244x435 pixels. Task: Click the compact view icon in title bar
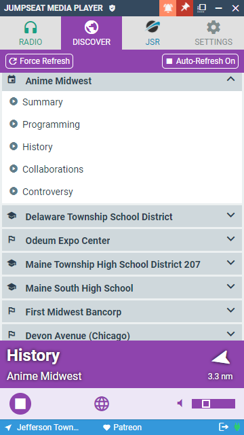point(201,8)
